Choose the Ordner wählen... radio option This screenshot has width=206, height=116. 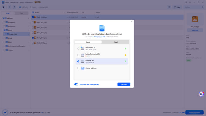78,68
